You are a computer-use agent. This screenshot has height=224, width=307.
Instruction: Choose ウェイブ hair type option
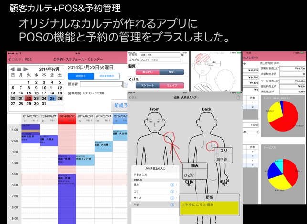tap(171, 85)
